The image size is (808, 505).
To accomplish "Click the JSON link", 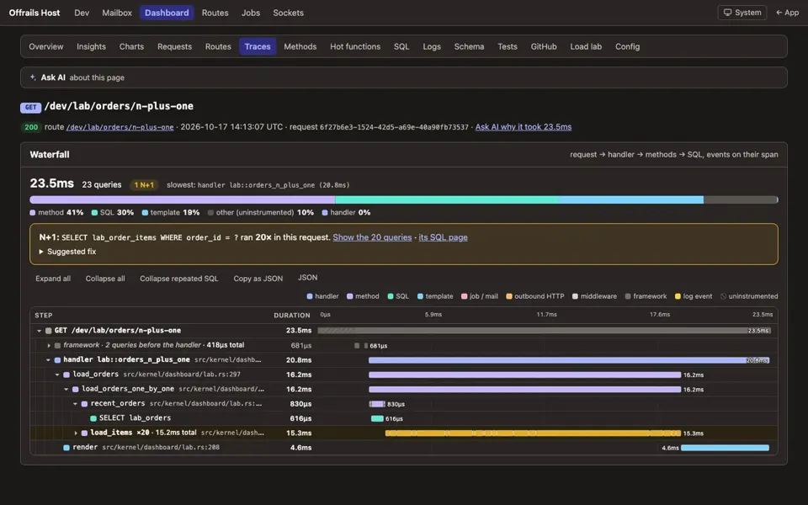I will pos(308,278).
